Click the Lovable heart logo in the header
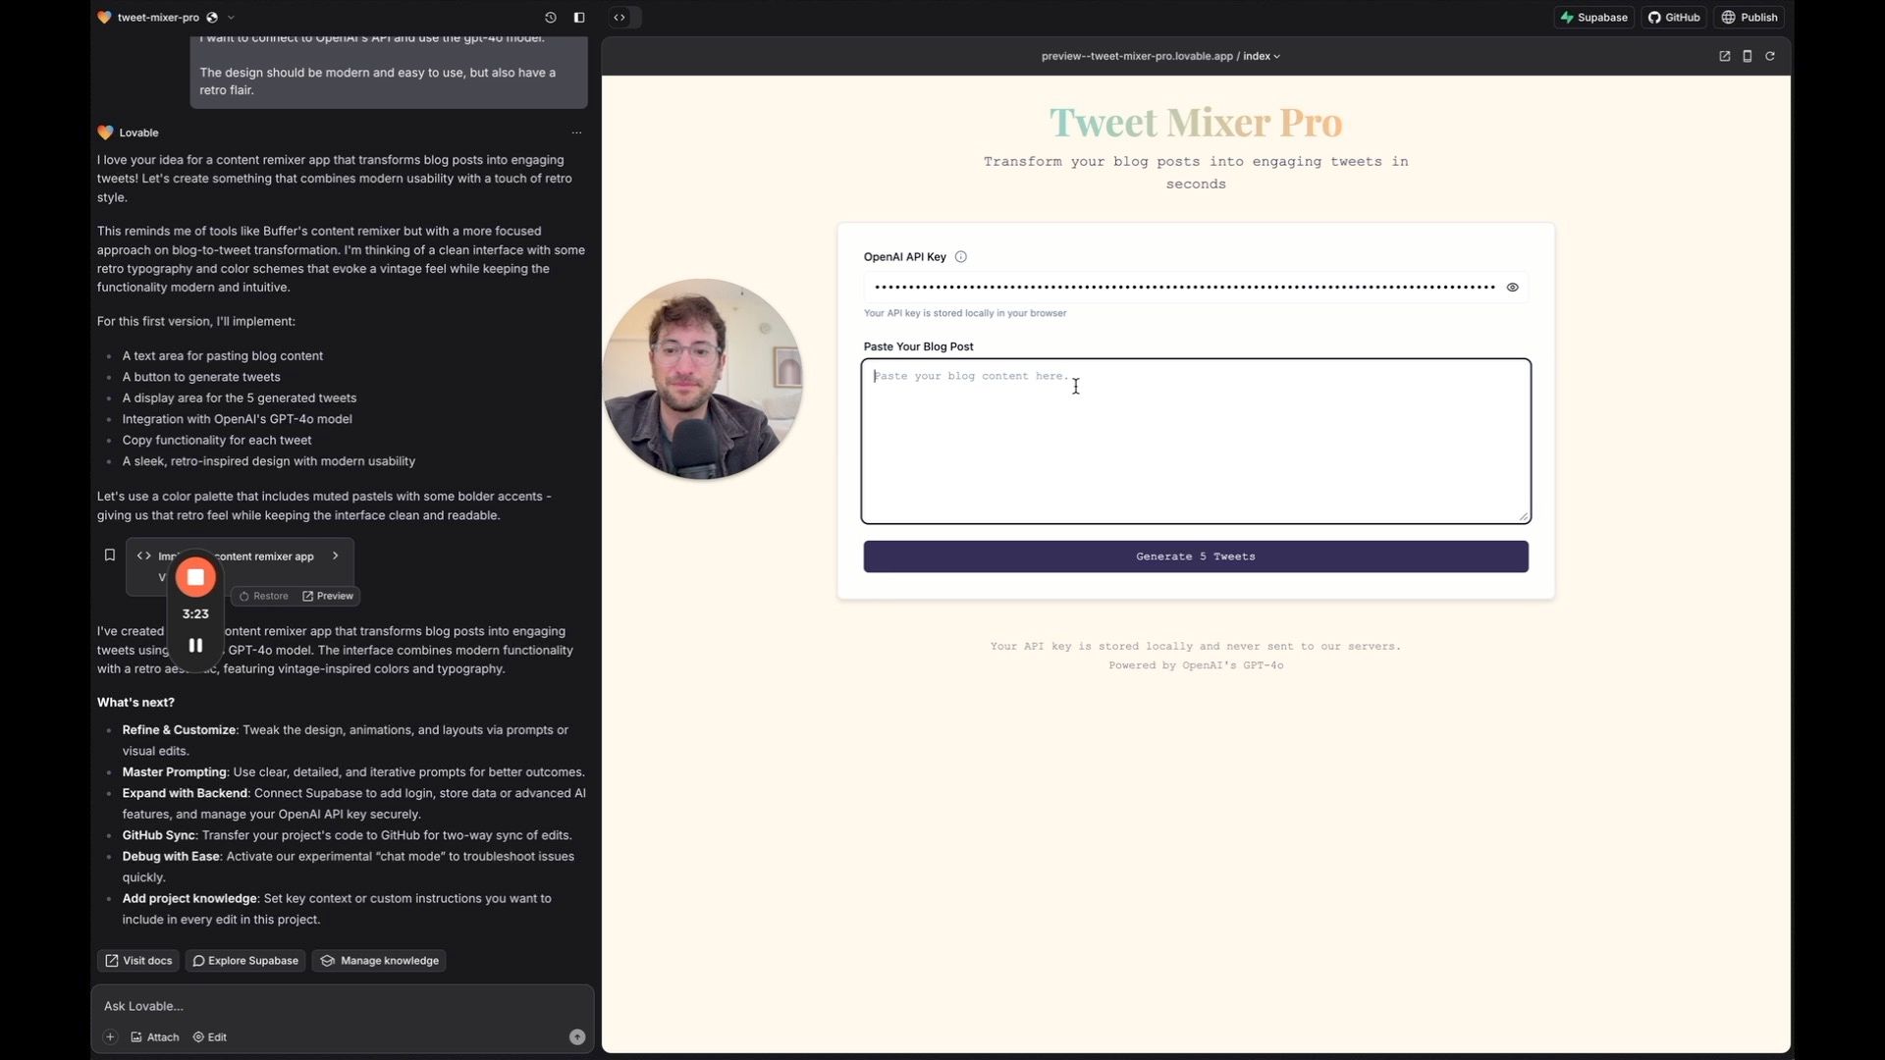1885x1060 pixels. pos(104,18)
